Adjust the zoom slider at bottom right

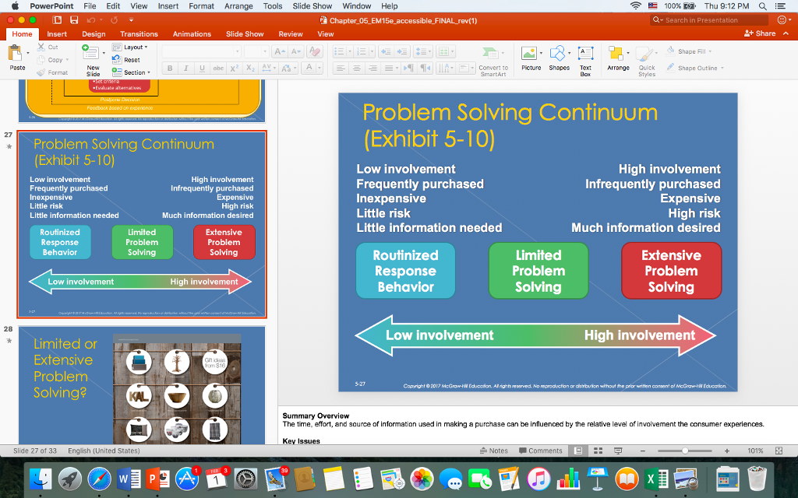(683, 450)
